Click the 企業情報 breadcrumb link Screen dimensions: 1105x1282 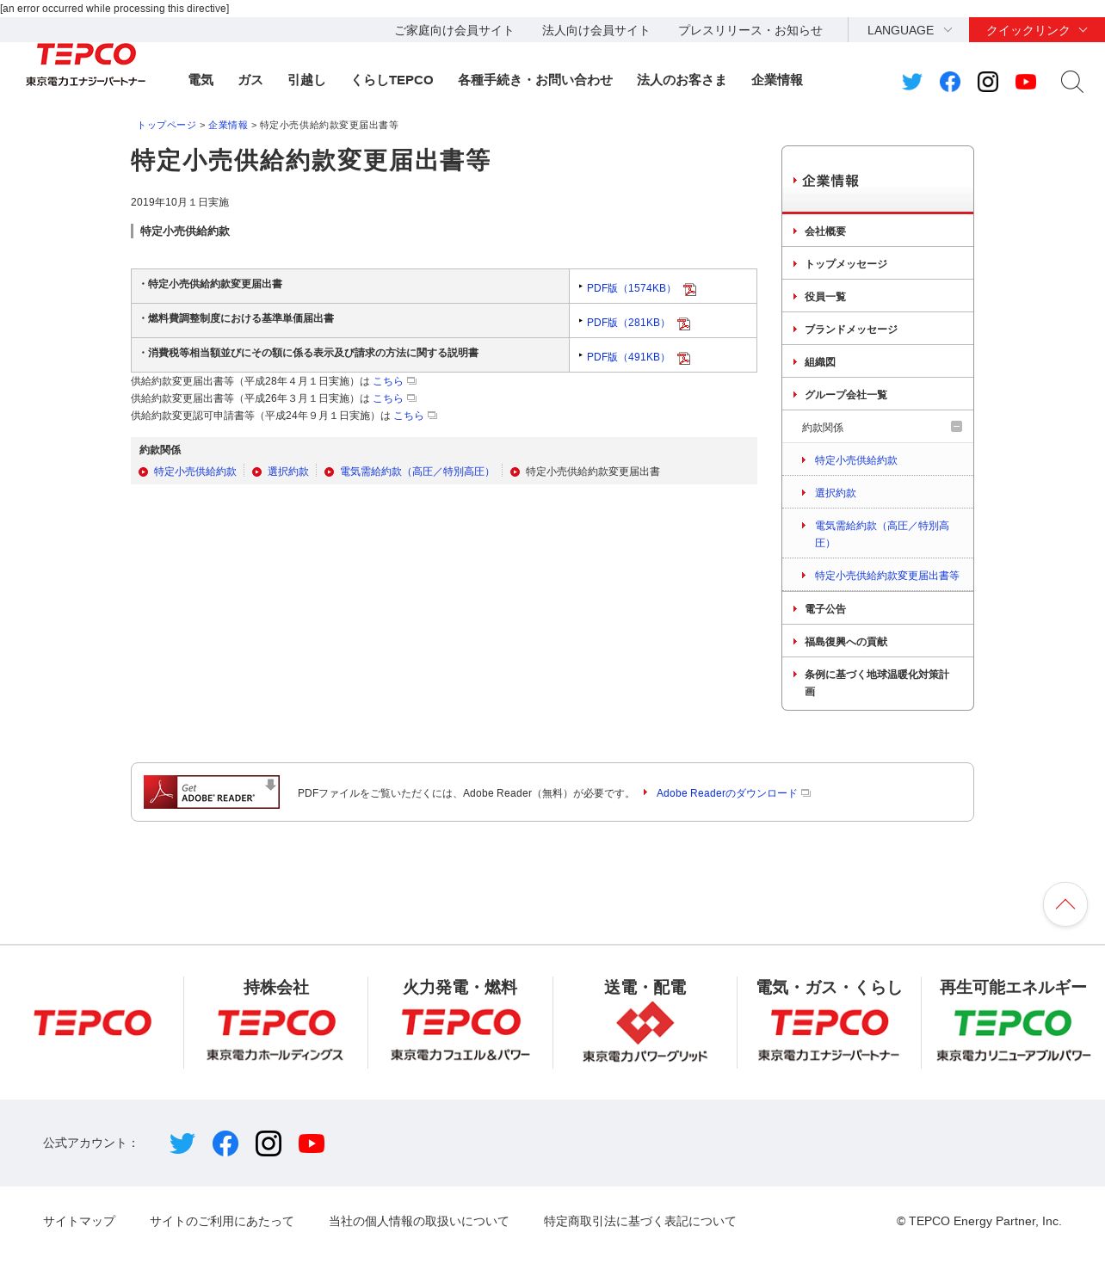click(x=228, y=126)
